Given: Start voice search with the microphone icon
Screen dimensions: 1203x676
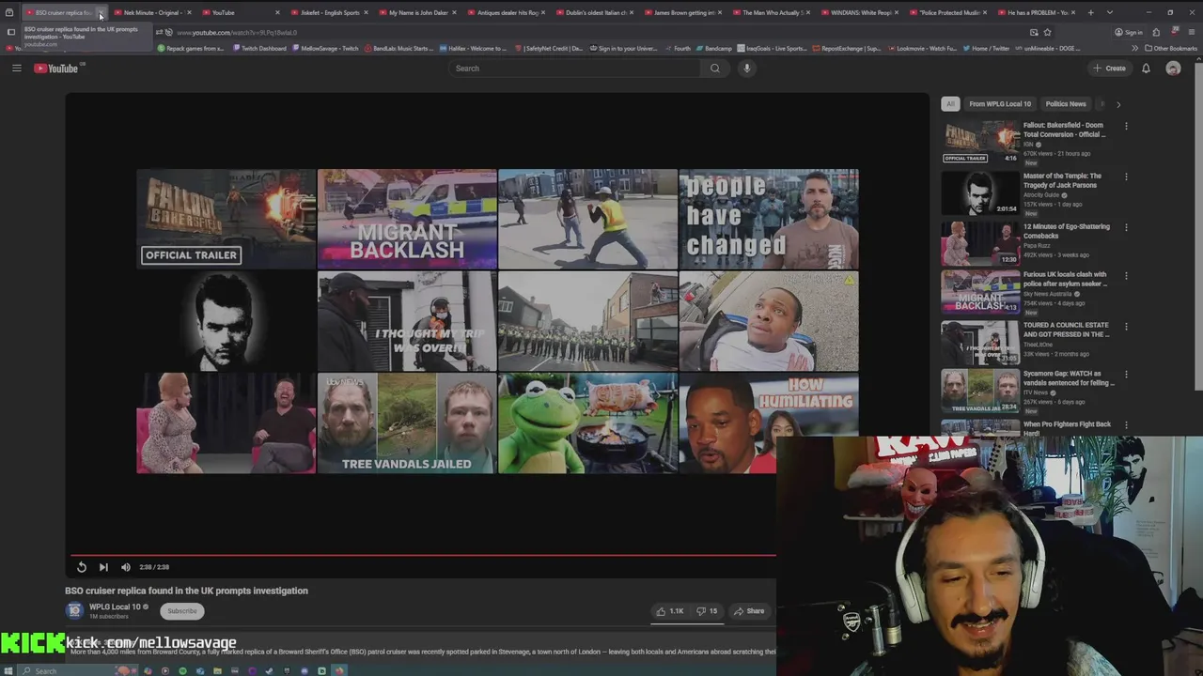Looking at the screenshot, I should pos(747,68).
